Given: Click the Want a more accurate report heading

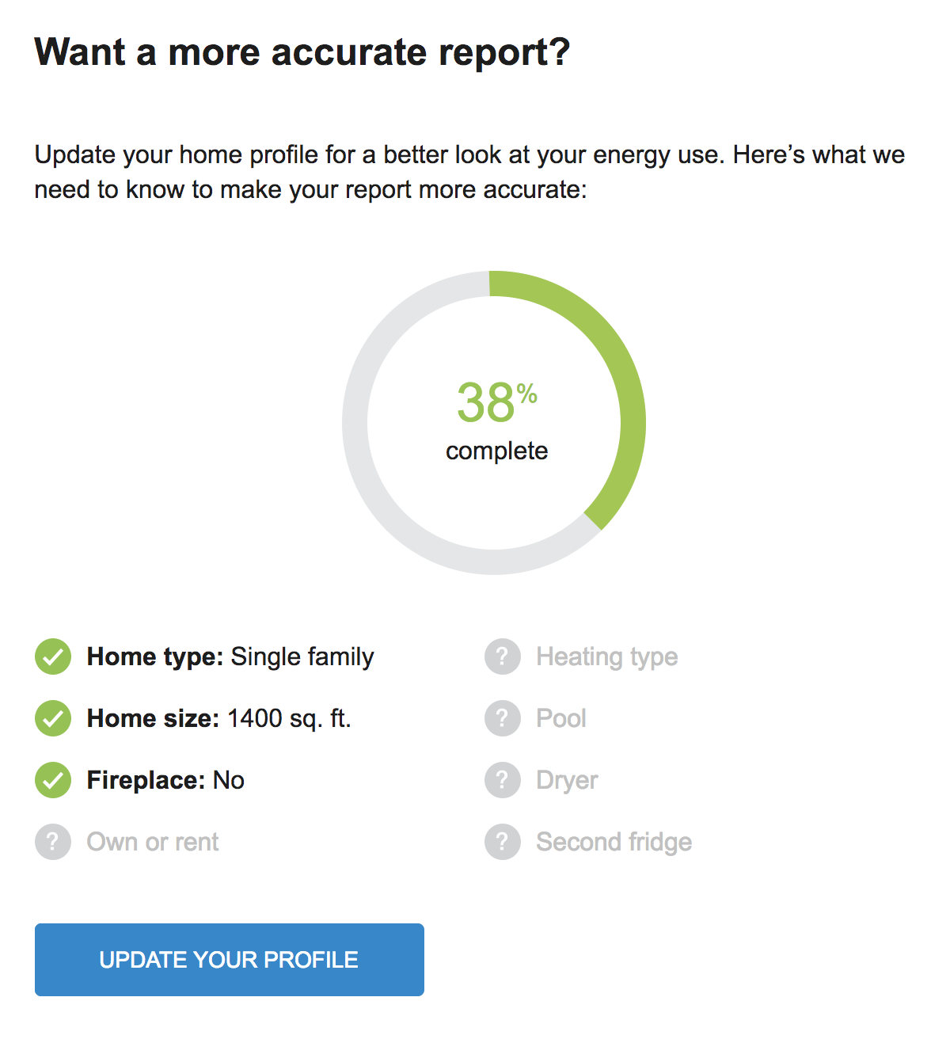Looking at the screenshot, I should pos(303,52).
